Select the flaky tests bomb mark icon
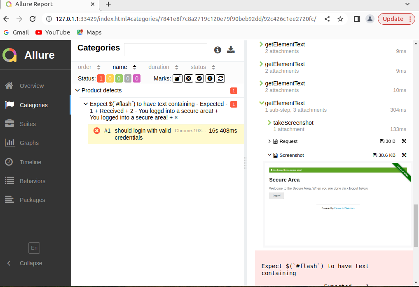Viewport: 419px width, 287px height. coord(178,78)
